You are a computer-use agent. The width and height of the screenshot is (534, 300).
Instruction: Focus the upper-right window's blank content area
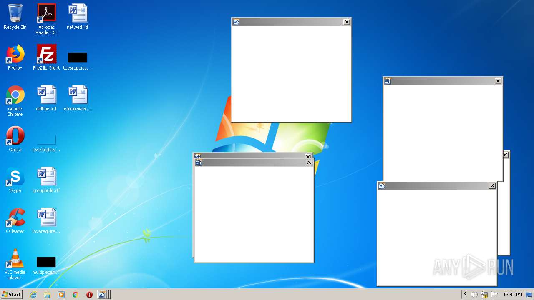pyautogui.click(x=443, y=133)
